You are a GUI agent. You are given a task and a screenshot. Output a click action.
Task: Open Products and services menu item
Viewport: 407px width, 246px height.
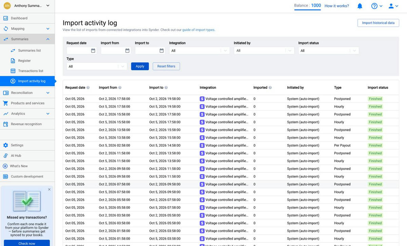(x=27, y=103)
